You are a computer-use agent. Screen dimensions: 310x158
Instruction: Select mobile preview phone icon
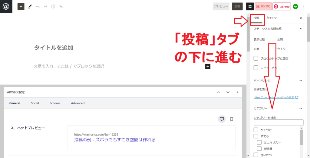[x=232, y=119]
